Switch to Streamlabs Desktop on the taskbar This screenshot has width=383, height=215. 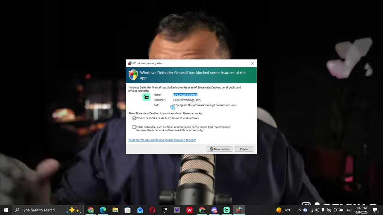pyautogui.click(x=227, y=210)
